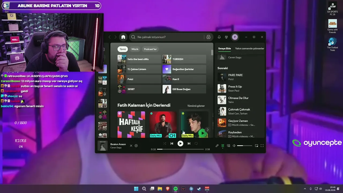Open Brave browser from the taskbar
This screenshot has width=343, height=193.
click(168, 189)
